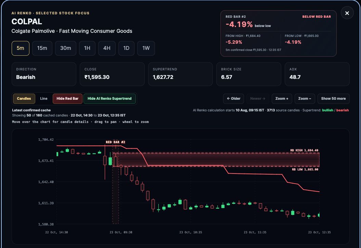Click the 22 Oct, 14:30 axis label
The height and width of the screenshot is (248, 361).
click(57, 232)
